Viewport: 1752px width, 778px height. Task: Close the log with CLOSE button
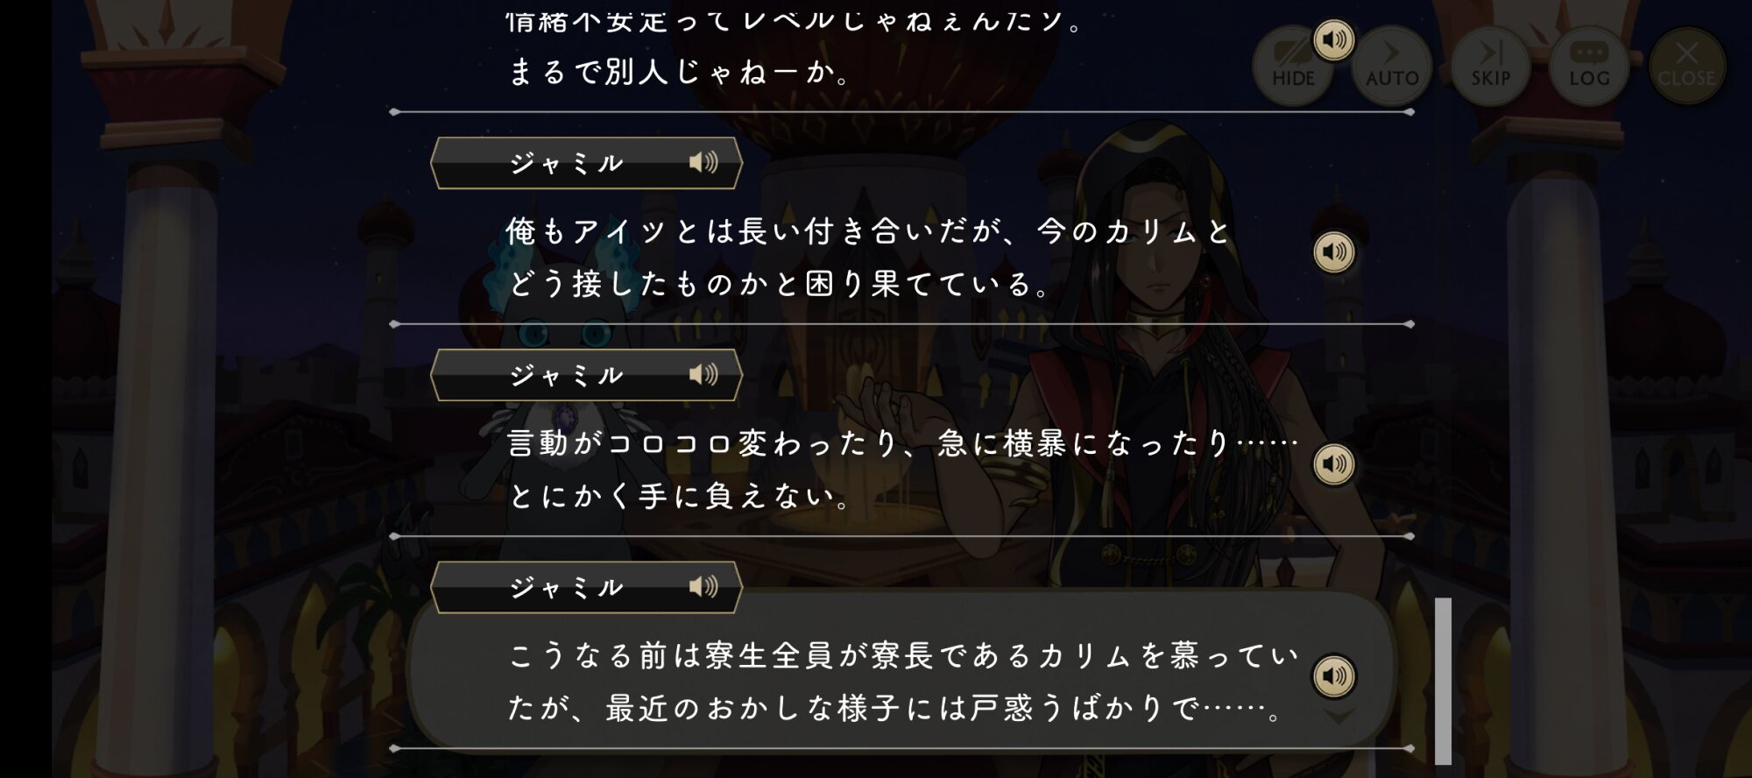1687,66
